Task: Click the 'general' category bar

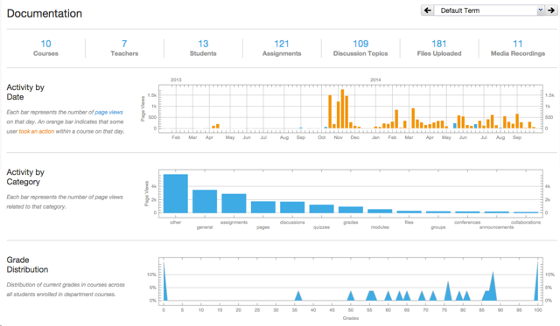Action: (x=205, y=201)
